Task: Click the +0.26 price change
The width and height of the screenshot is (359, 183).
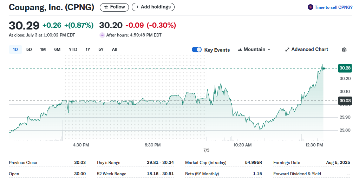Action: click(52, 25)
